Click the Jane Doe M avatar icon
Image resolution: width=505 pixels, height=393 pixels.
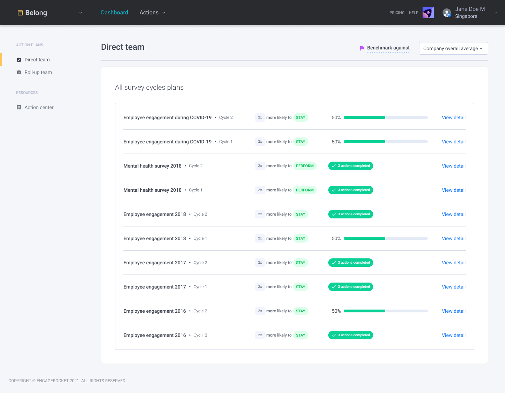point(447,13)
